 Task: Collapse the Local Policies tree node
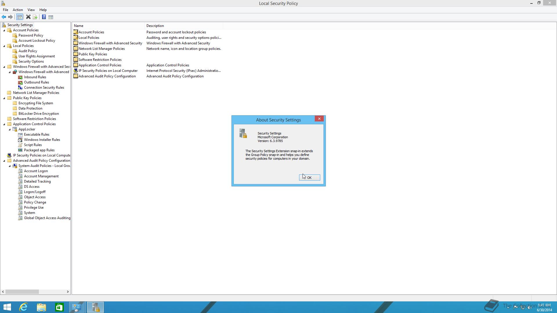pos(4,46)
